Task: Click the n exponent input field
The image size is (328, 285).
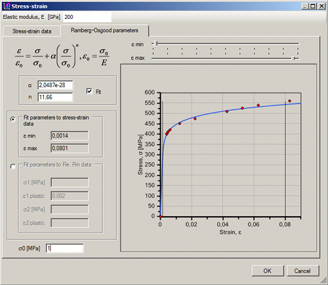Action: pyautogui.click(x=55, y=97)
